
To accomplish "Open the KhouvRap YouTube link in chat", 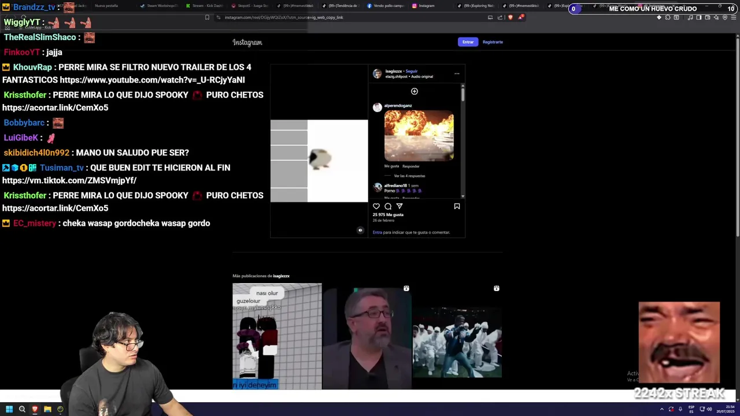I will pos(152,80).
